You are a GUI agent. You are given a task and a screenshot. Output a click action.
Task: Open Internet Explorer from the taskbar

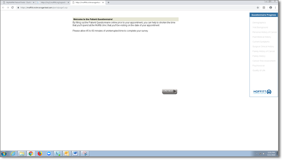coord(13,154)
